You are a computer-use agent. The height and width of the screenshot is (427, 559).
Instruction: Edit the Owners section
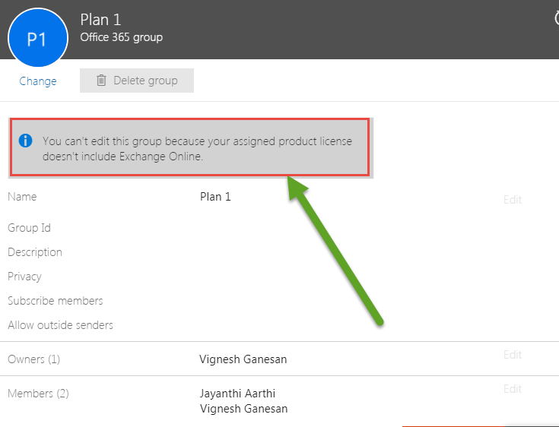[x=512, y=355]
